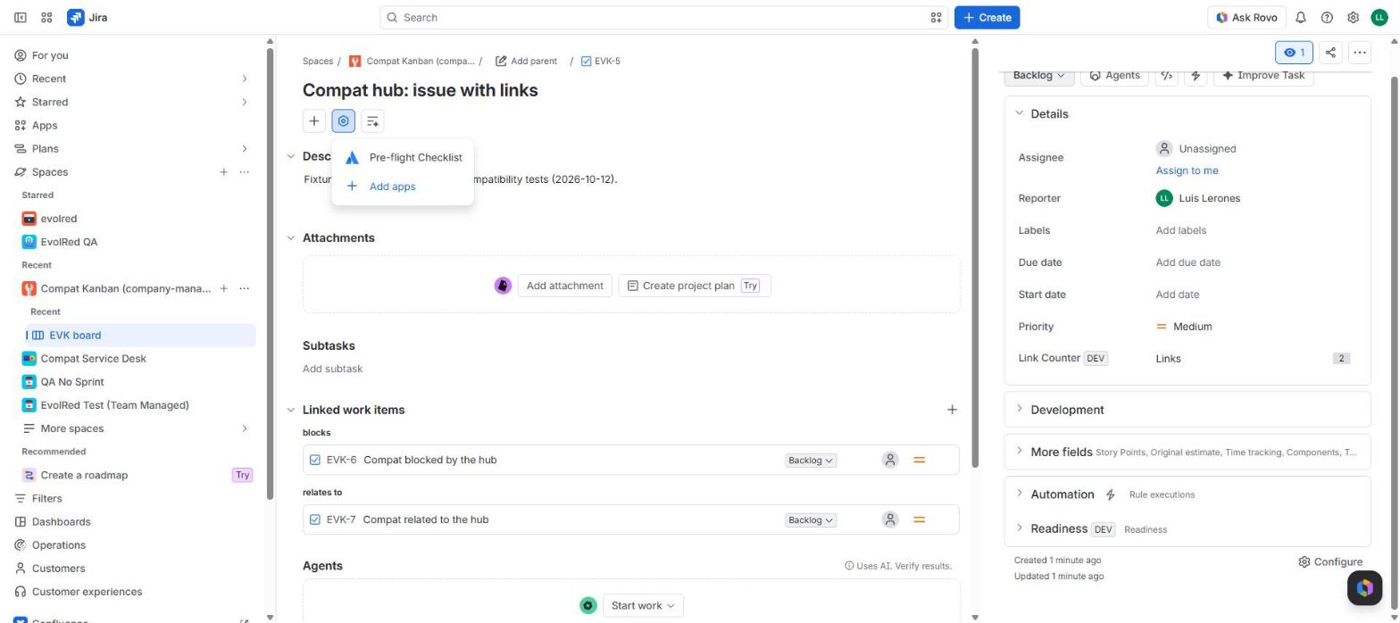The image size is (1400, 623).
Task: Click the Ask Rovo button
Action: coord(1246,17)
